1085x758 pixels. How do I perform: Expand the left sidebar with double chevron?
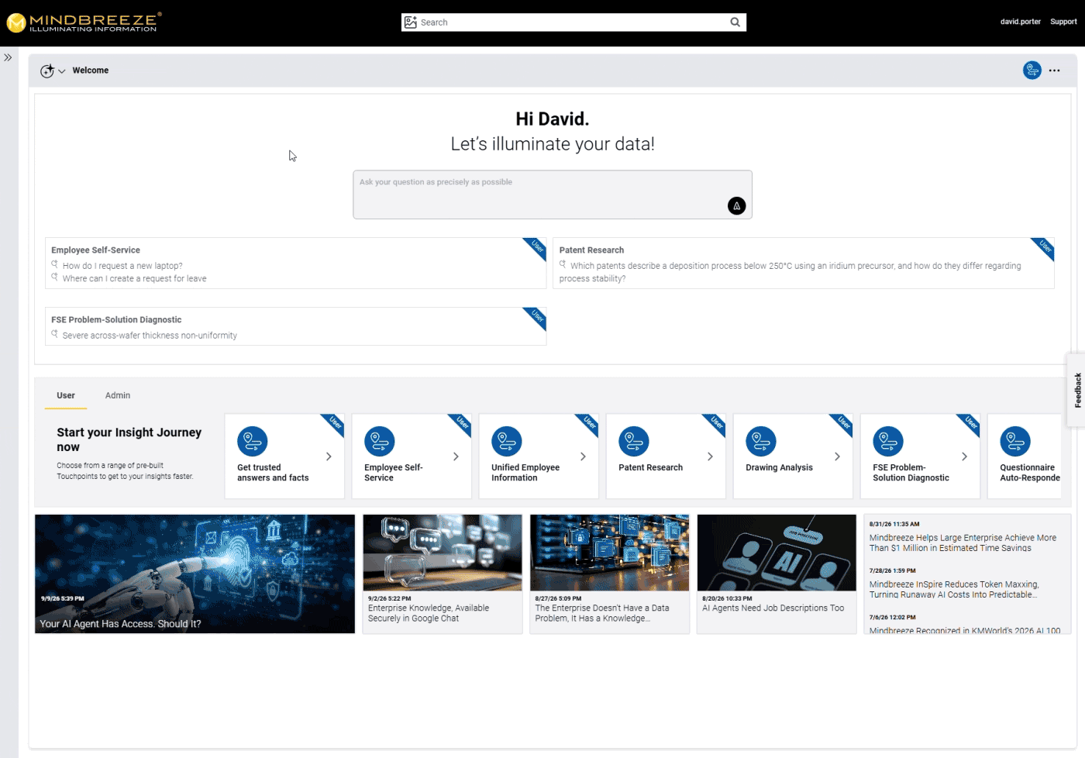click(x=8, y=57)
